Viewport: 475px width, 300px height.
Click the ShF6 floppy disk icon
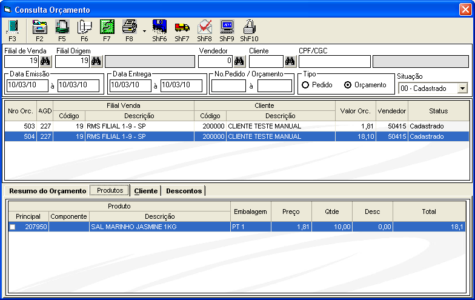(160, 27)
